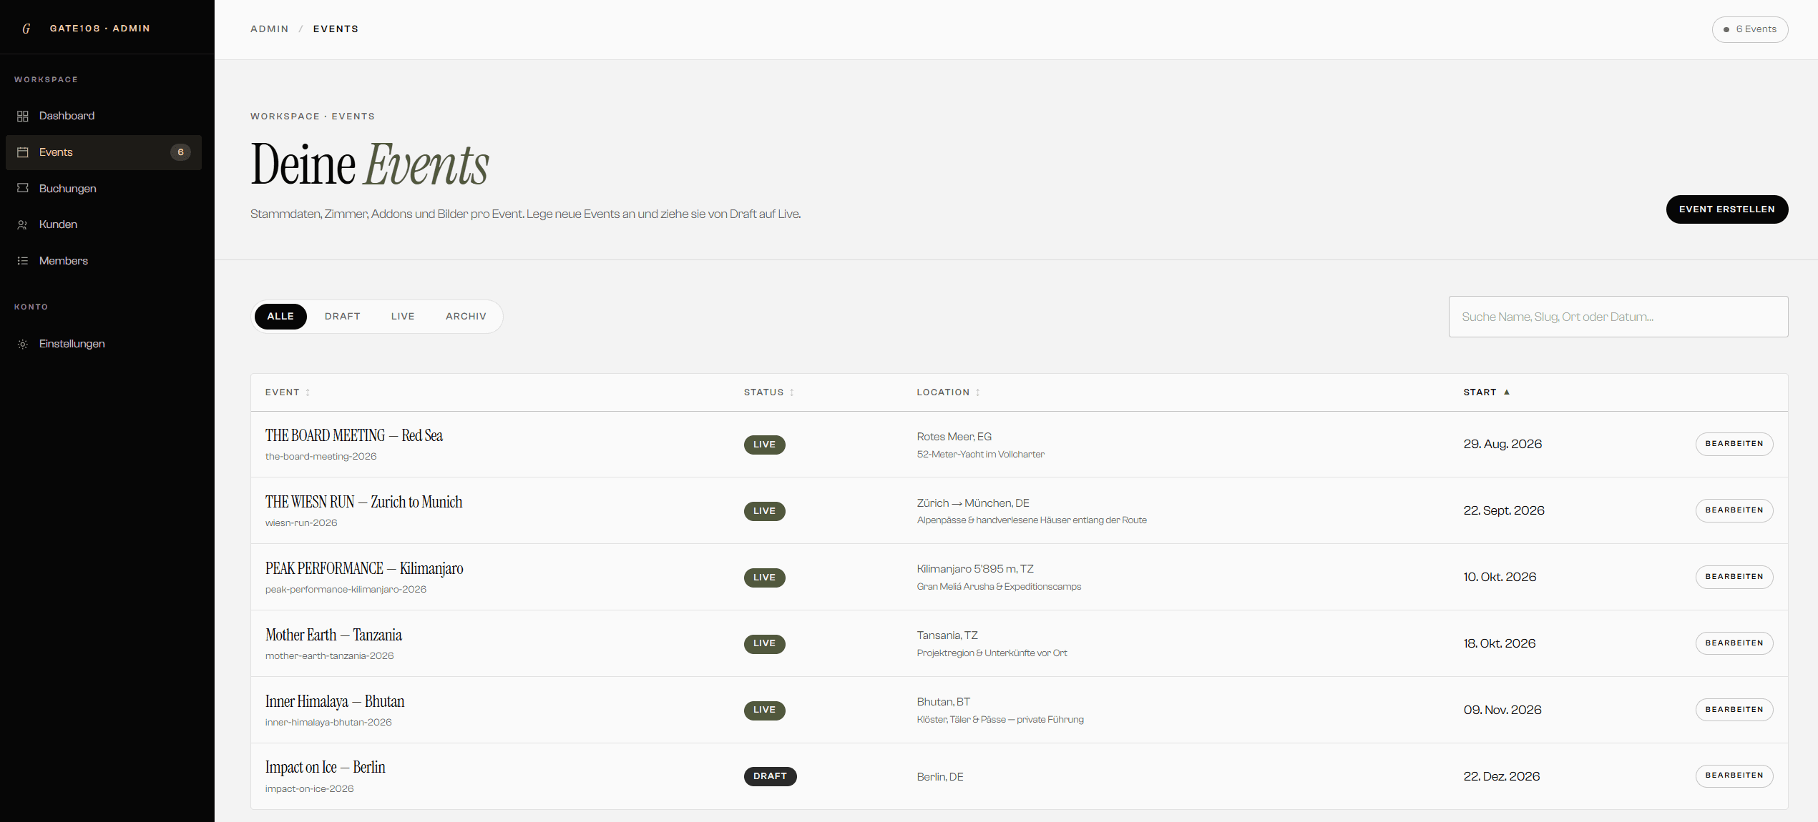Click Live badge of Board Meeting row
1818x822 pixels.
point(765,445)
